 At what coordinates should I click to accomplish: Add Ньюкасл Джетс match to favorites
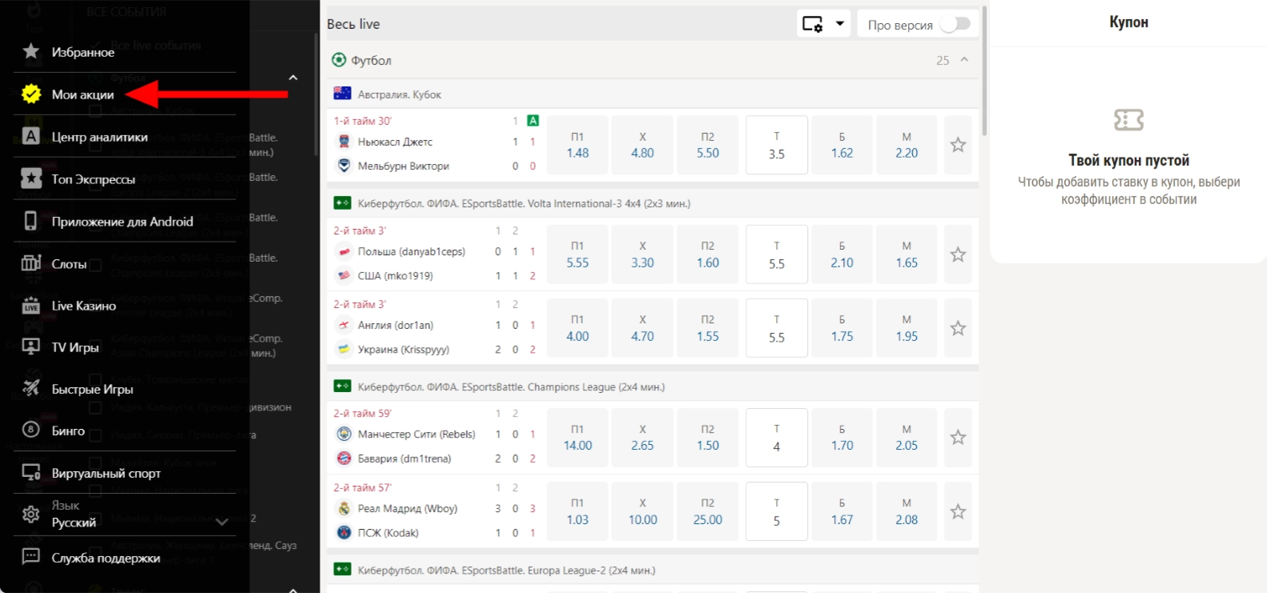coord(958,145)
